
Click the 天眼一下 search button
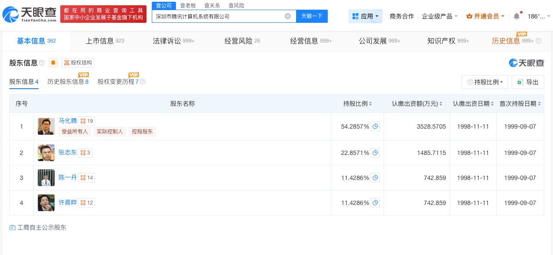click(x=312, y=16)
